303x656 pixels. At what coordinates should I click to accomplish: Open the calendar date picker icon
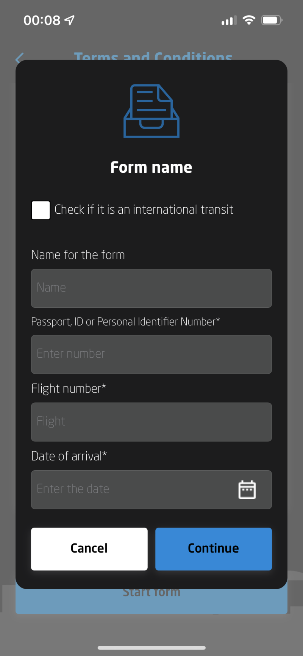coord(247,490)
